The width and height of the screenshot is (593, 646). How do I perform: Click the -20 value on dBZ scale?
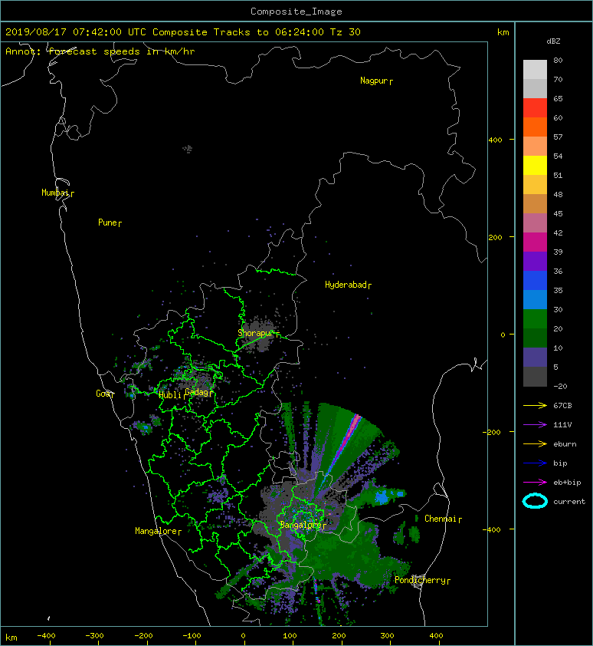(x=560, y=386)
